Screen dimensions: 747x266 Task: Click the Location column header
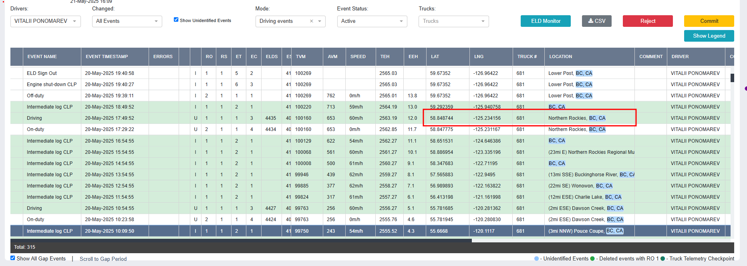click(x=560, y=56)
